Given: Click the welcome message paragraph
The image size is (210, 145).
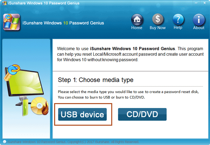Looking at the screenshot, I should pos(130,54).
